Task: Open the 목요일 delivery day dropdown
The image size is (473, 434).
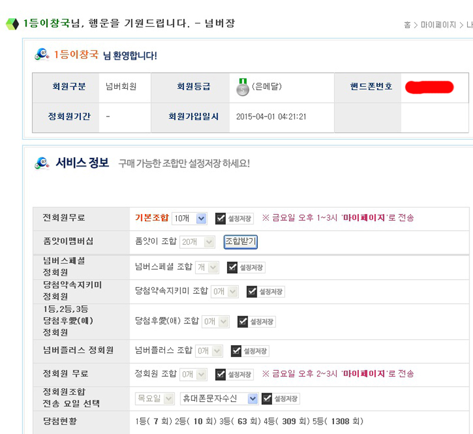Action: click(x=155, y=399)
